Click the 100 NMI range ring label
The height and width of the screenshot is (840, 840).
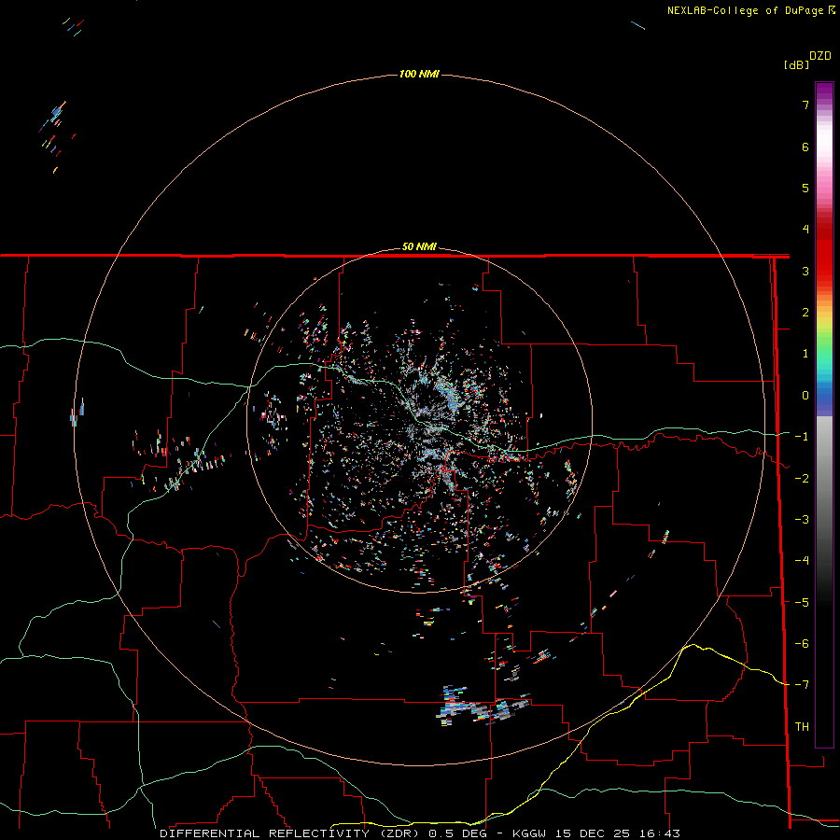[x=419, y=74]
